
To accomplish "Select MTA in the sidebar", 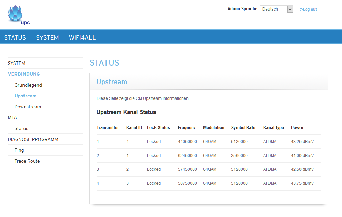I will click(12, 117).
